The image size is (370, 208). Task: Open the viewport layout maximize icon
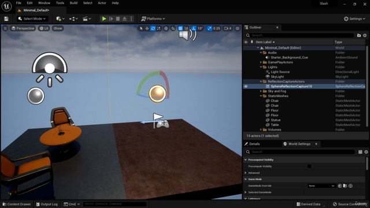238,28
